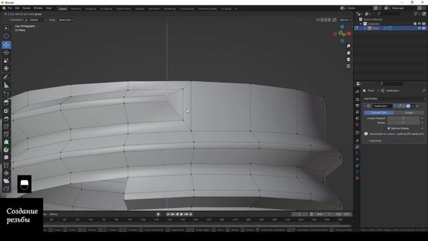
Task: Open the Tool properties tab
Action: [357, 92]
